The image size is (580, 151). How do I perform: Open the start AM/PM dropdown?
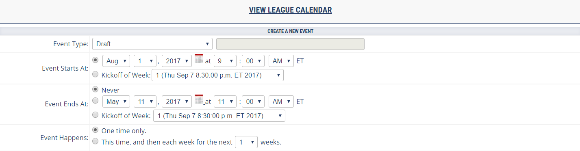click(281, 61)
